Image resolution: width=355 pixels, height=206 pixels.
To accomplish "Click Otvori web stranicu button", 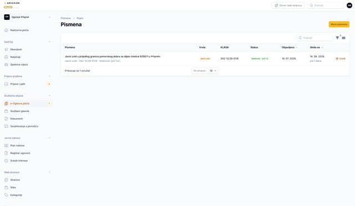I will pyautogui.click(x=288, y=6).
